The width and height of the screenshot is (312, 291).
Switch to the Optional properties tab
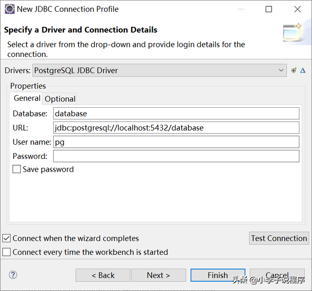[59, 99]
